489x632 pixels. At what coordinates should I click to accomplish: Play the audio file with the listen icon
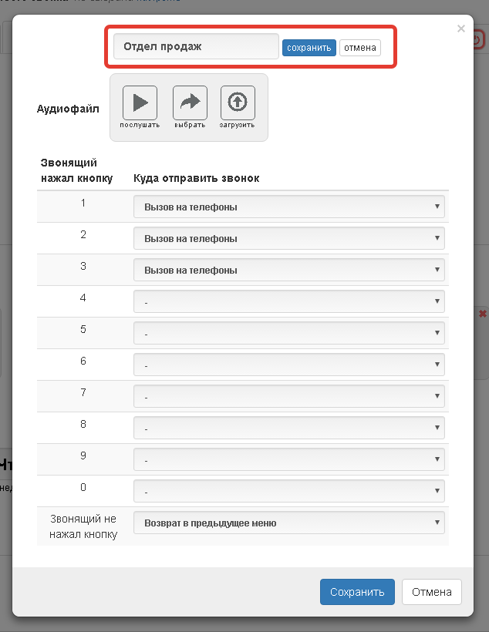coord(140,103)
